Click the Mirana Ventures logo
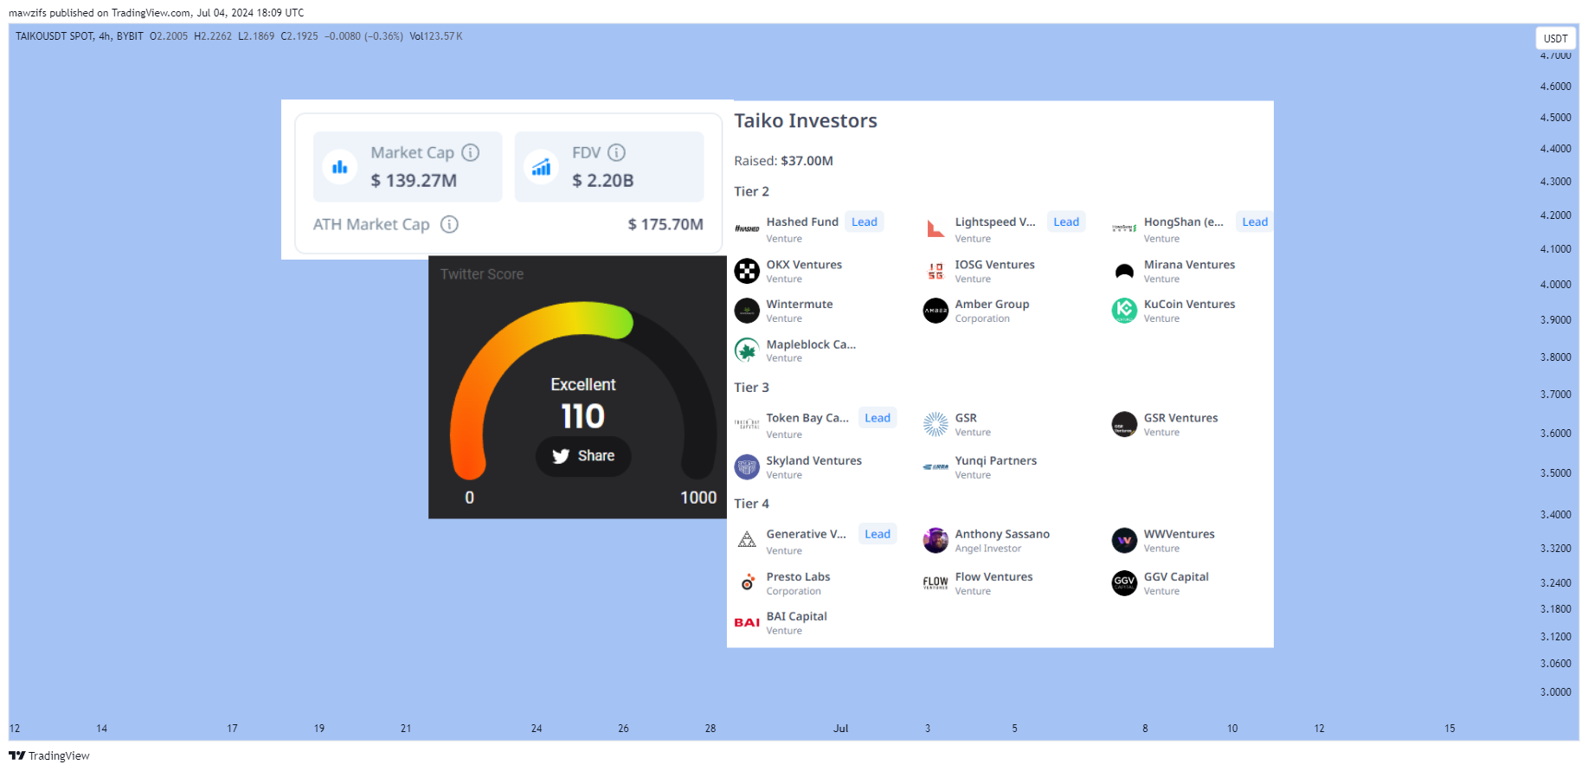The image size is (1588, 771). (x=1124, y=271)
